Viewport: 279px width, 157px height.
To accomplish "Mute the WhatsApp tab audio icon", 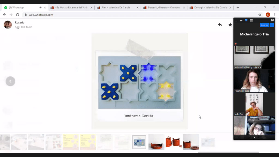I will click(x=41, y=7).
